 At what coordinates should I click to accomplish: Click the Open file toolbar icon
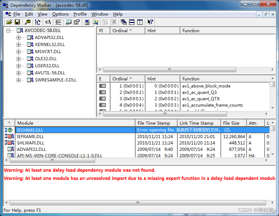[9, 22]
